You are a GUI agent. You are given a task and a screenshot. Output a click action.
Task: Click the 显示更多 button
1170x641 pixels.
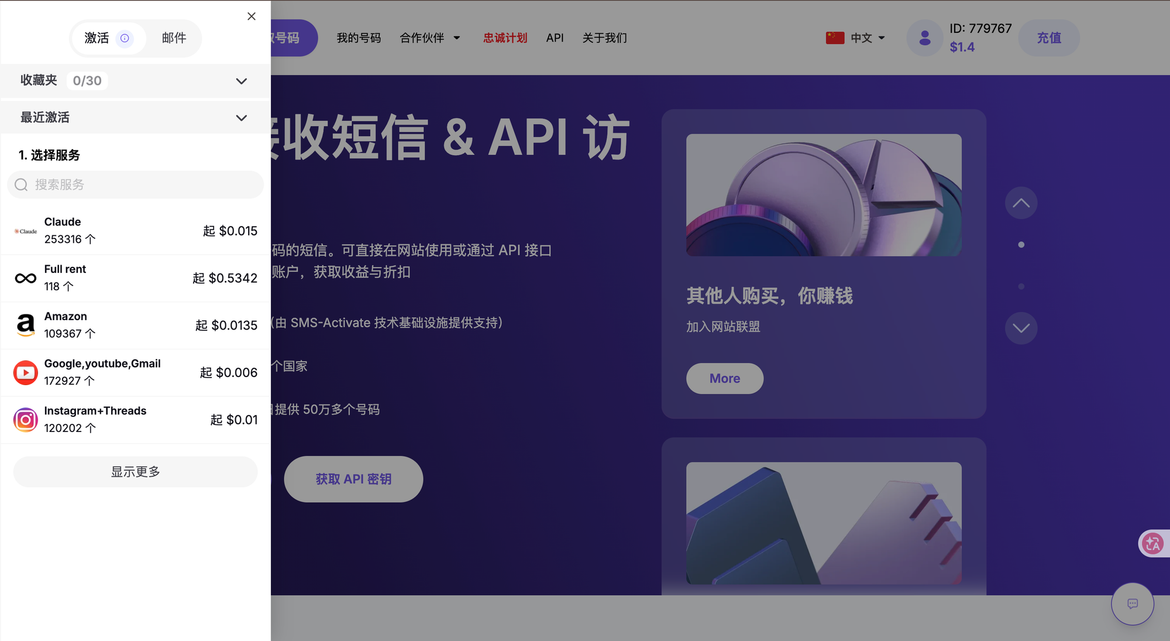[135, 472]
